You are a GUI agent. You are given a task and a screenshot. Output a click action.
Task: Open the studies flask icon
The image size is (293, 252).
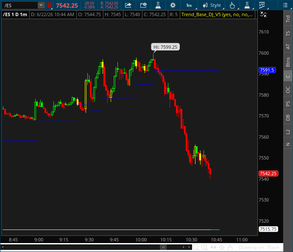point(158,5)
